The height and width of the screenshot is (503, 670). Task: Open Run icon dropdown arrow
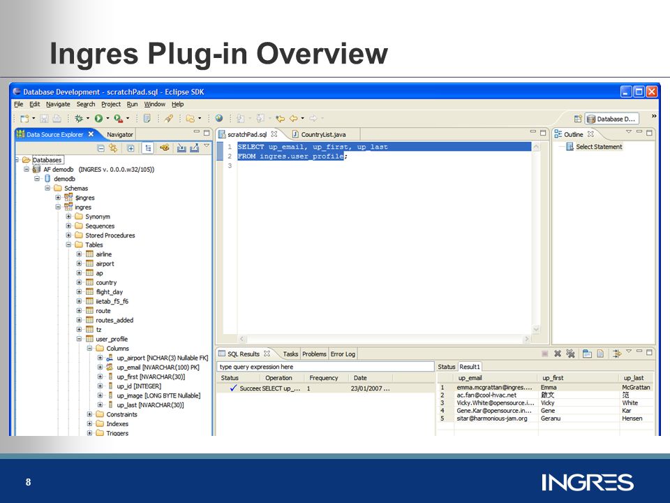click(x=107, y=119)
